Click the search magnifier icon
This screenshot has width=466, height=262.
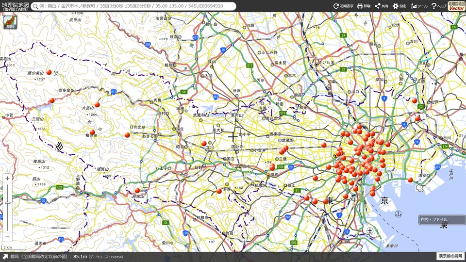(35, 6)
